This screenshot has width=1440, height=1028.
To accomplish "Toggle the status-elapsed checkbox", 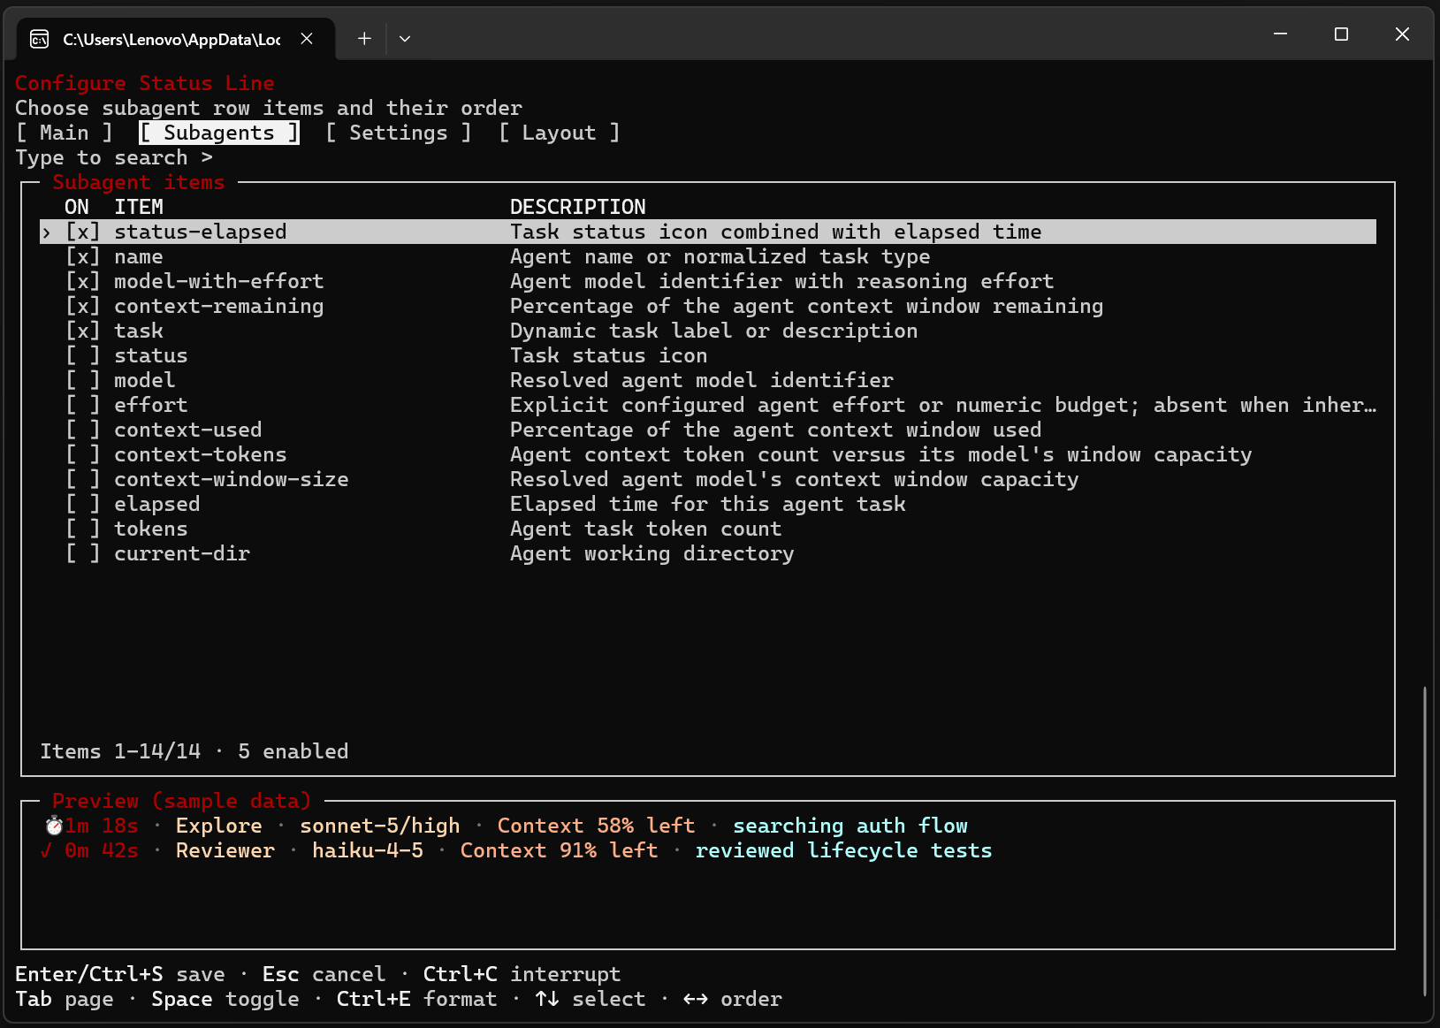I will pos(83,232).
